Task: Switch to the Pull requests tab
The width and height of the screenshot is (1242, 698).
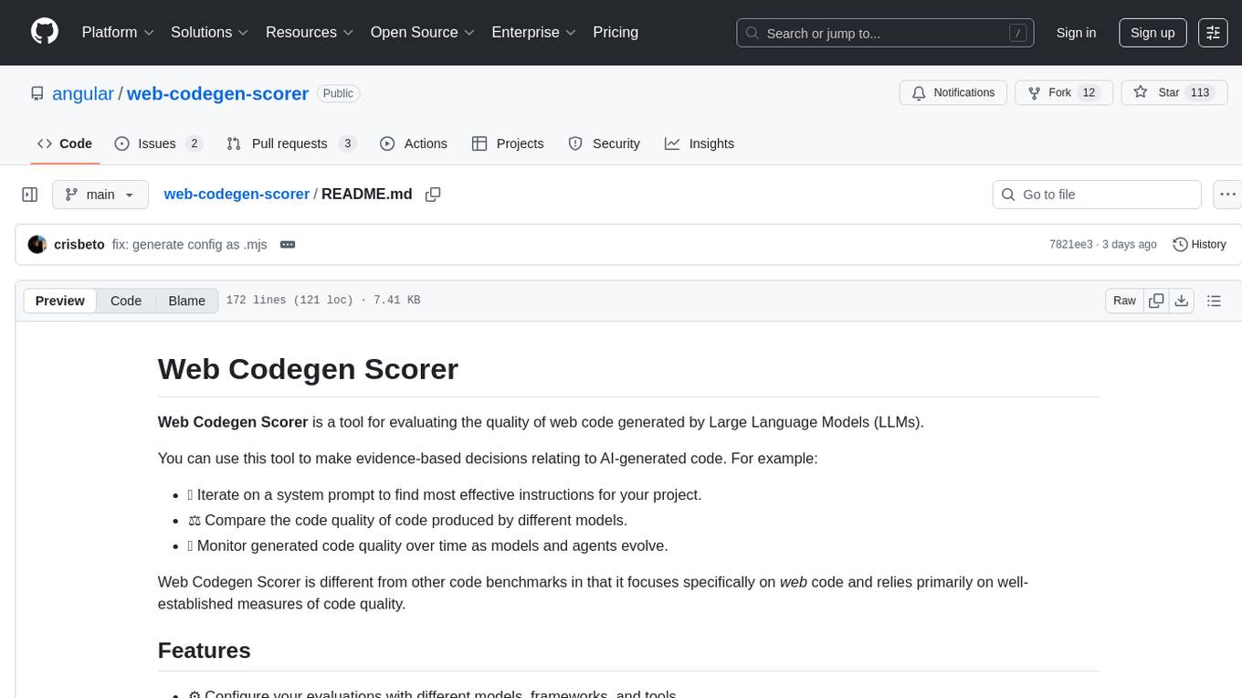Action: [291, 143]
